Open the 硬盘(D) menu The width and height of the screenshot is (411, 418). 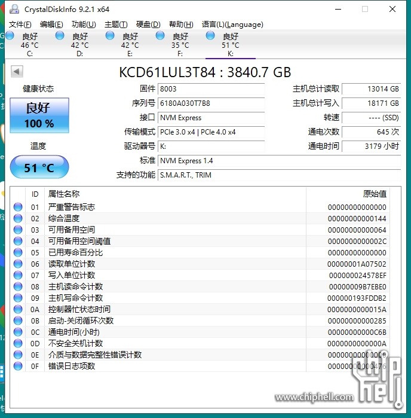148,25
